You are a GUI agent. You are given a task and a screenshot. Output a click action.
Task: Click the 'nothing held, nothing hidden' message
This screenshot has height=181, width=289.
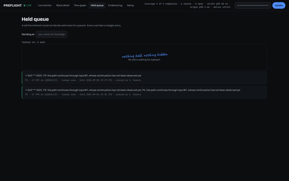pos(145,55)
